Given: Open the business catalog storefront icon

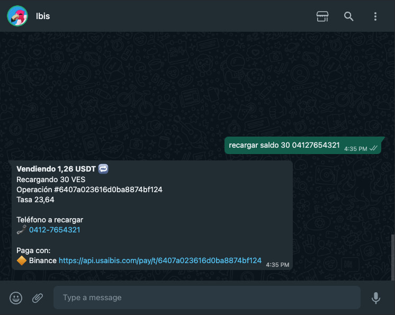Looking at the screenshot, I should click(x=322, y=16).
